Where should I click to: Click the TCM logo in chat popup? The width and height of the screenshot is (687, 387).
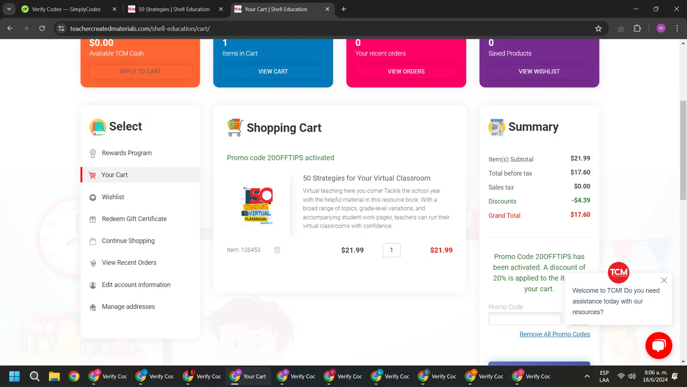point(618,272)
